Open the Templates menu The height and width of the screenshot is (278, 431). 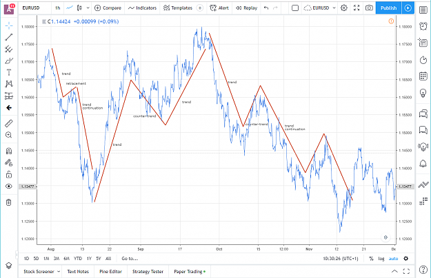pos(178,8)
